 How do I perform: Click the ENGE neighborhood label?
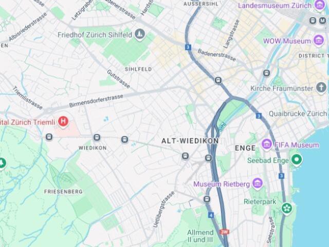(245, 148)
